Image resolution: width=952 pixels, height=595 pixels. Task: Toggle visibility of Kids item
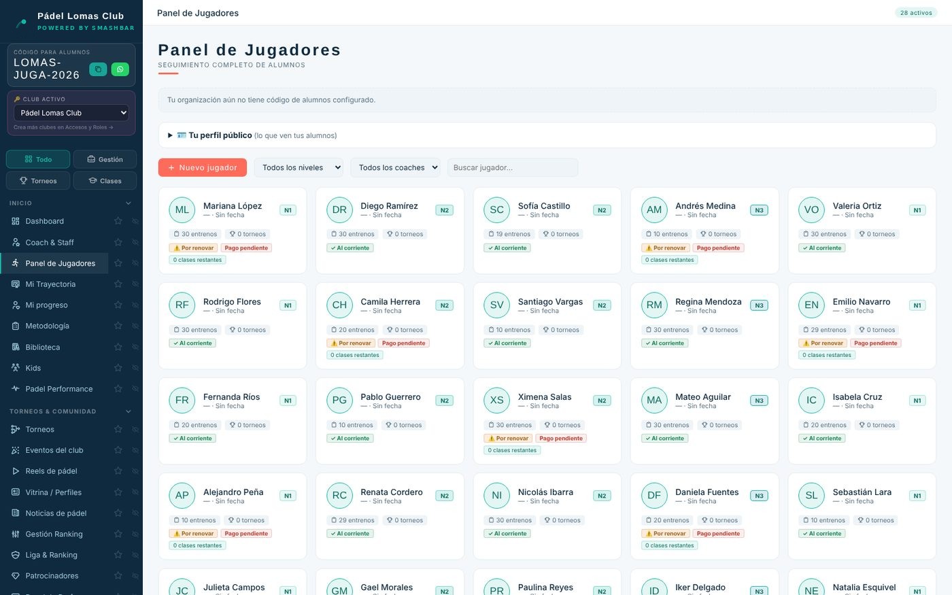click(135, 368)
